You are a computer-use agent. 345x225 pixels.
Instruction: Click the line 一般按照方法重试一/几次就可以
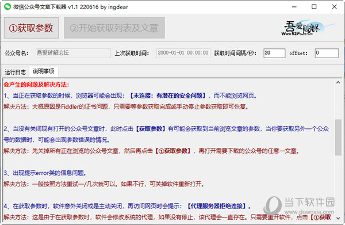[x=104, y=184]
